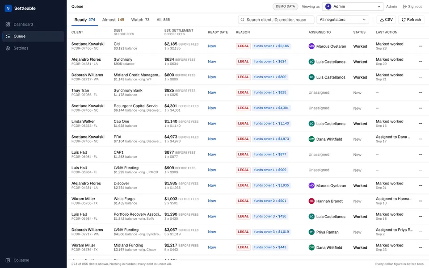Open row menu for Deborah Williams LVNV Funding debt
Image resolution: width=429 pixels, height=268 pixels.
[421, 232]
